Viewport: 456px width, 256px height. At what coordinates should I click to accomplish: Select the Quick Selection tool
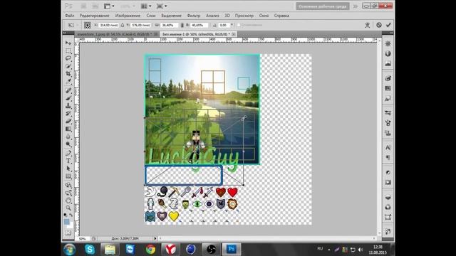pyautogui.click(x=68, y=66)
